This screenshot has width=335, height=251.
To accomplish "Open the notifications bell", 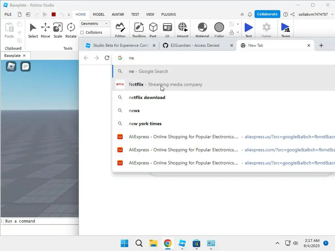I will click(x=250, y=14).
